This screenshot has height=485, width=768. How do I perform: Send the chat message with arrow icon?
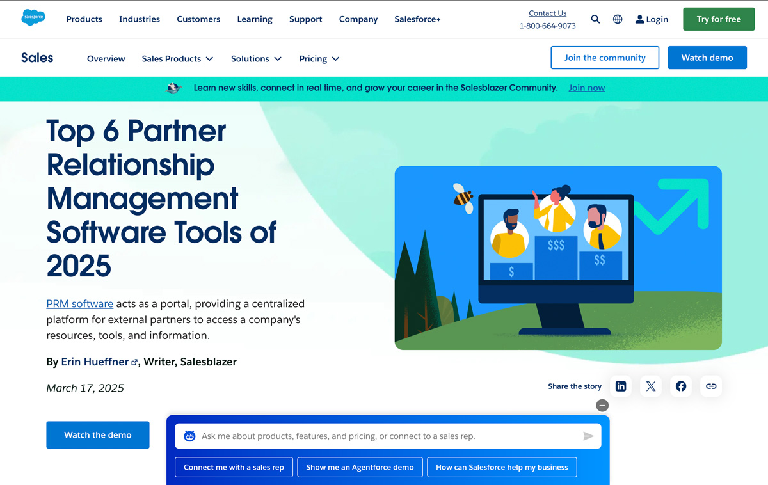(x=588, y=436)
